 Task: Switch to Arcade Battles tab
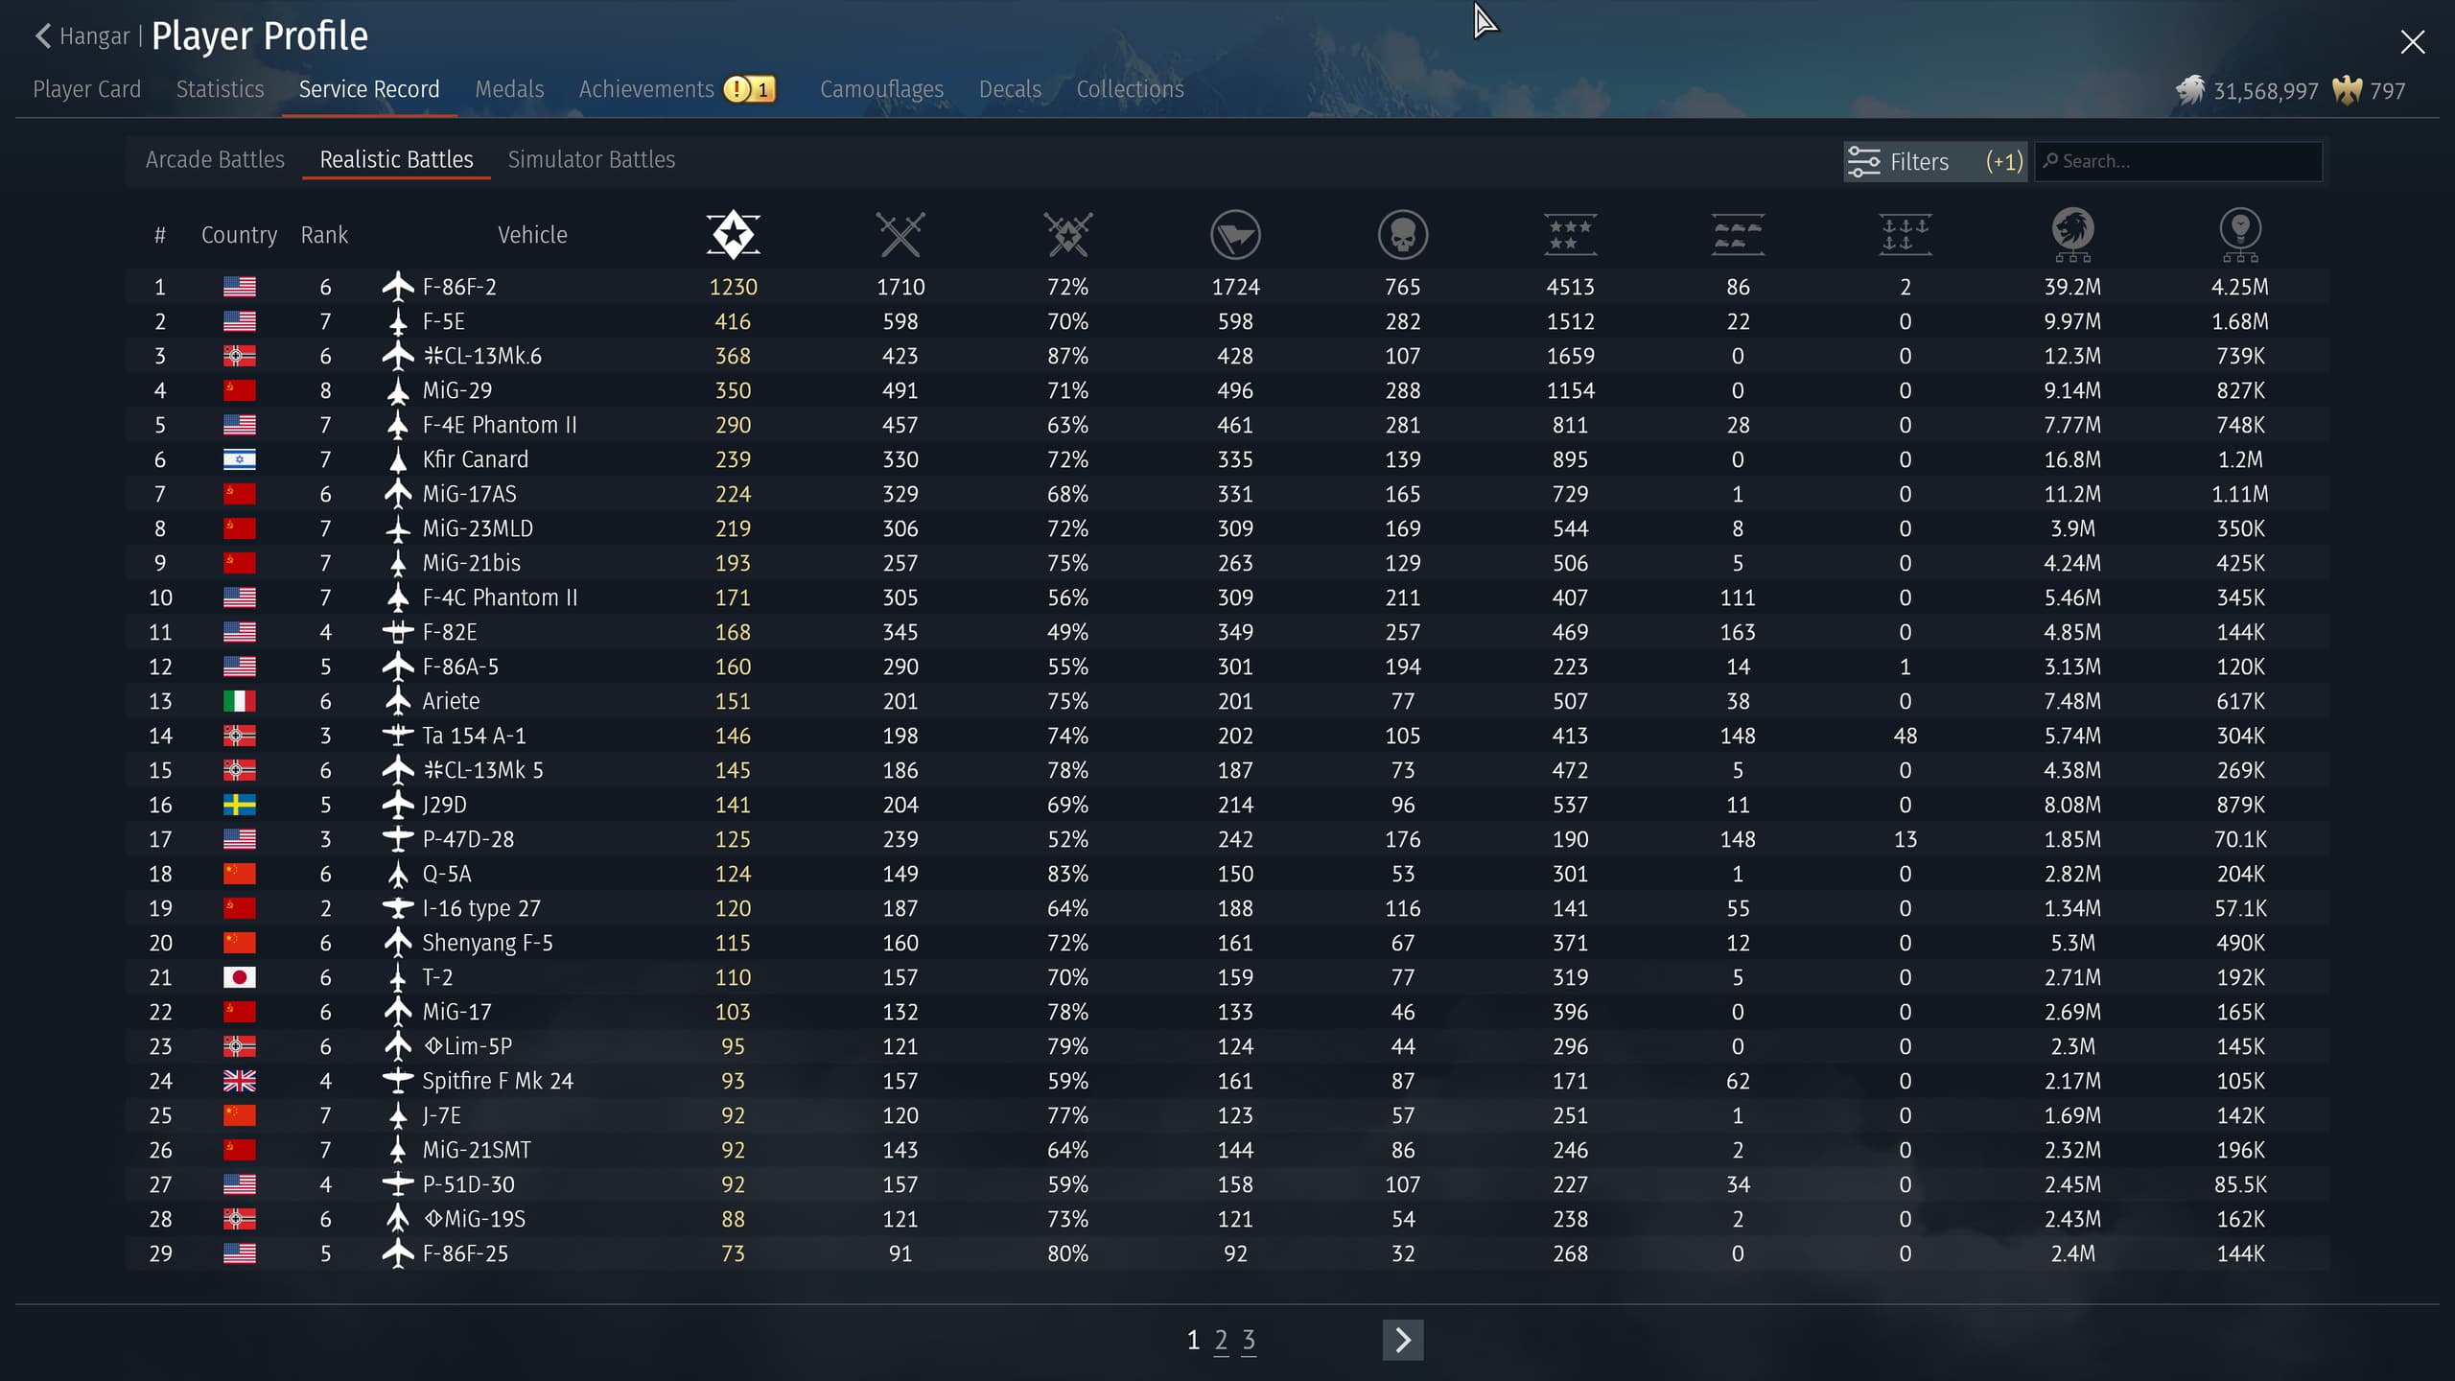point(215,159)
